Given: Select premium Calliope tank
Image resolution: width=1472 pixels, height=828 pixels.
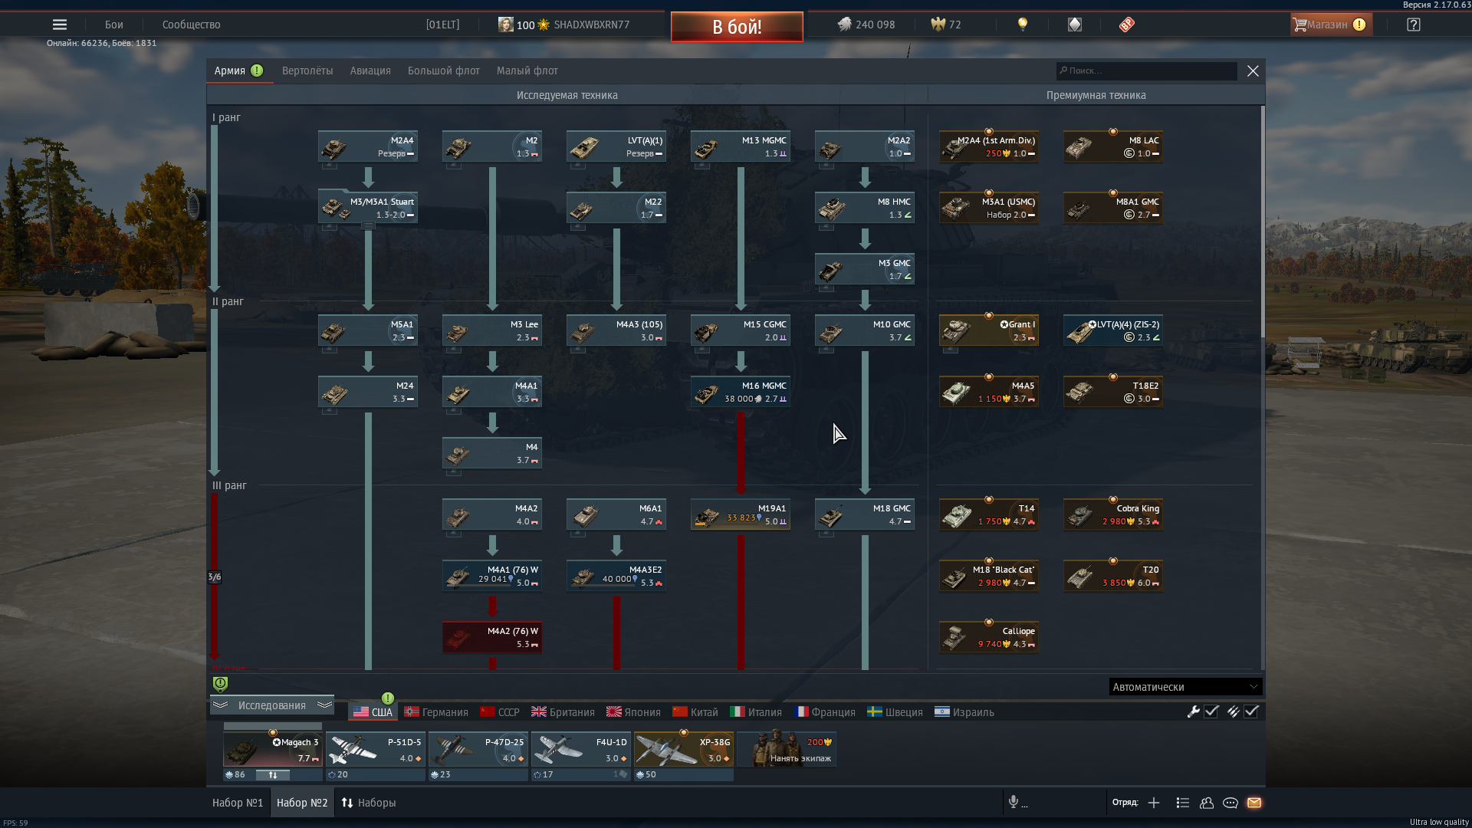Looking at the screenshot, I should click(989, 637).
